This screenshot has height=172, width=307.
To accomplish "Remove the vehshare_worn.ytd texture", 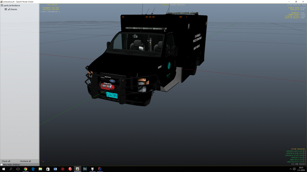I will click(304, 151).
